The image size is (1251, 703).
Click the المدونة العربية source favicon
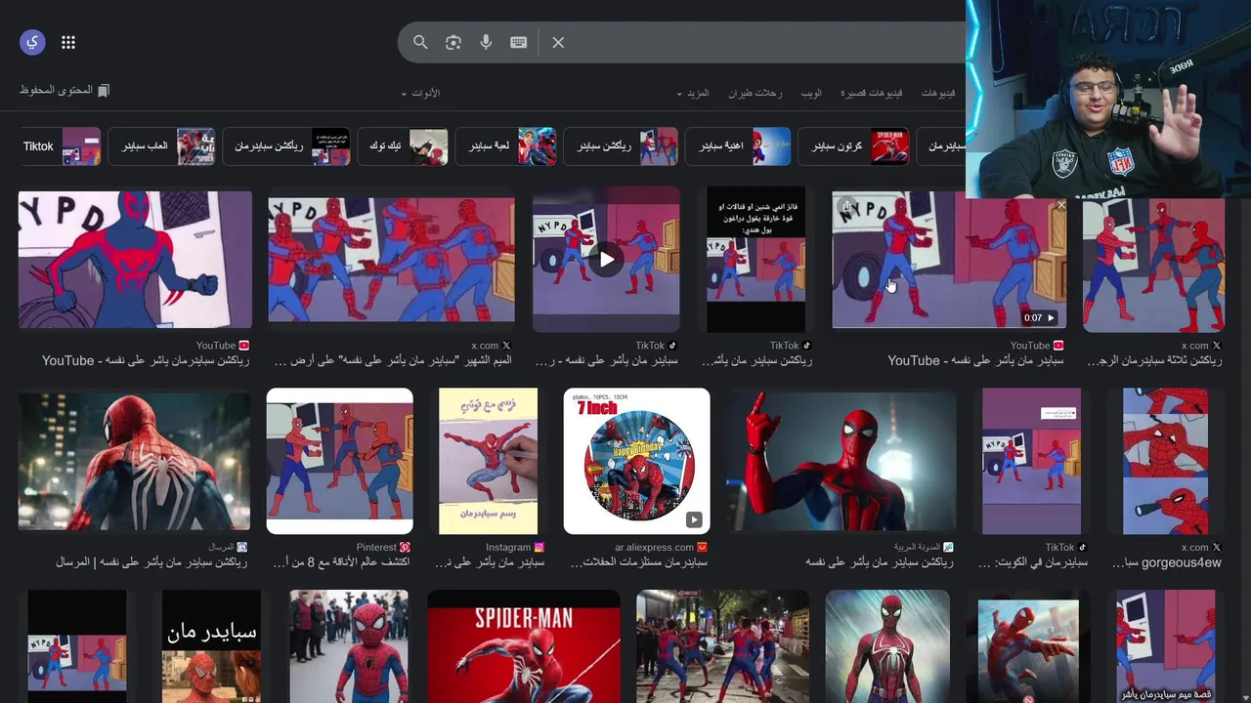click(948, 548)
